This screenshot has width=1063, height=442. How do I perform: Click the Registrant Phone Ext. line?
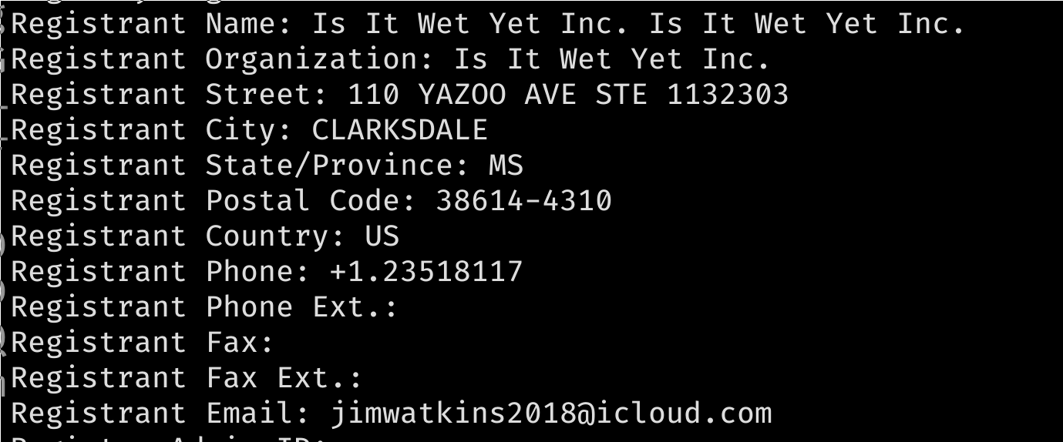(x=205, y=307)
